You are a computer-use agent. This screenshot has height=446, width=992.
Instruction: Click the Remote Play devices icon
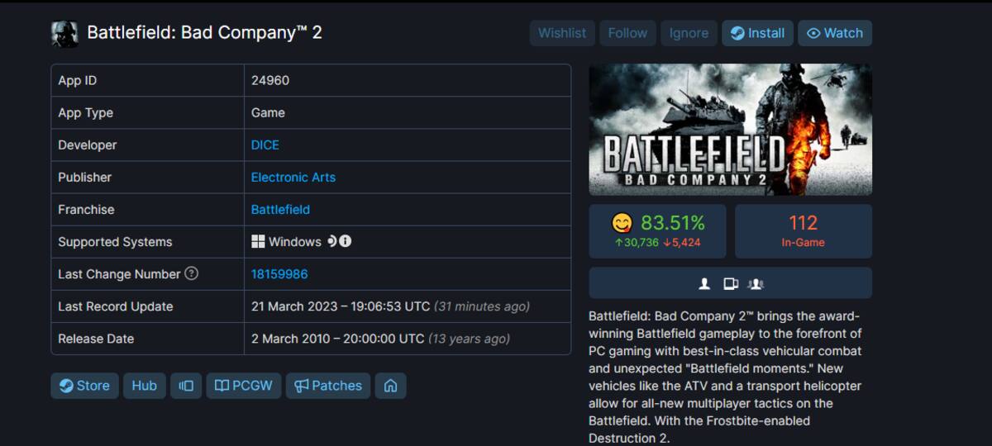click(730, 283)
